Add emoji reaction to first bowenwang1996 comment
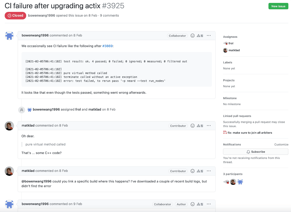291x212 pixels. (192, 36)
